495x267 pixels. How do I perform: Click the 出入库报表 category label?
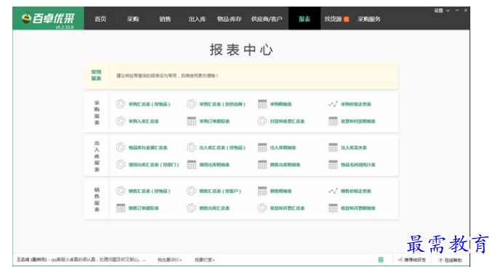click(97, 156)
